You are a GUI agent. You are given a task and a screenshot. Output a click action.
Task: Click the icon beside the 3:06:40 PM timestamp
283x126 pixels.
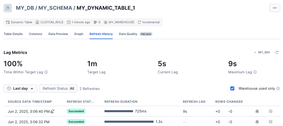52,111
